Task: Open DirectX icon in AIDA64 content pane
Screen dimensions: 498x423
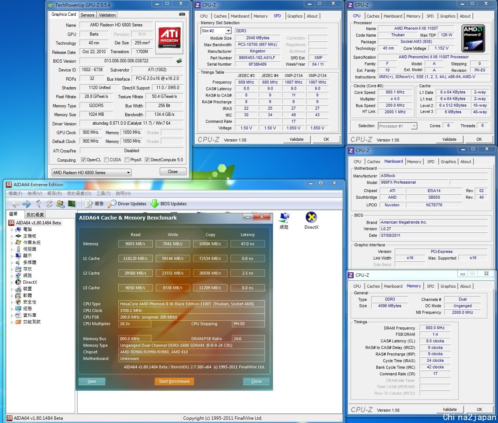Action: tap(311, 217)
